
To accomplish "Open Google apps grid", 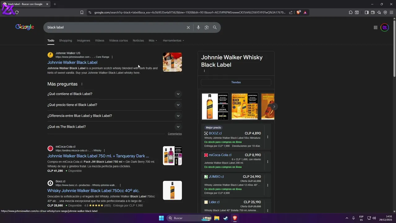I will (x=376, y=28).
